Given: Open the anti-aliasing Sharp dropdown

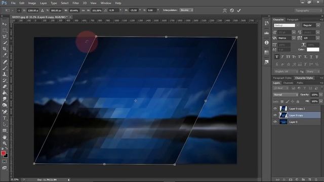Looking at the screenshot, I should click(x=313, y=71).
